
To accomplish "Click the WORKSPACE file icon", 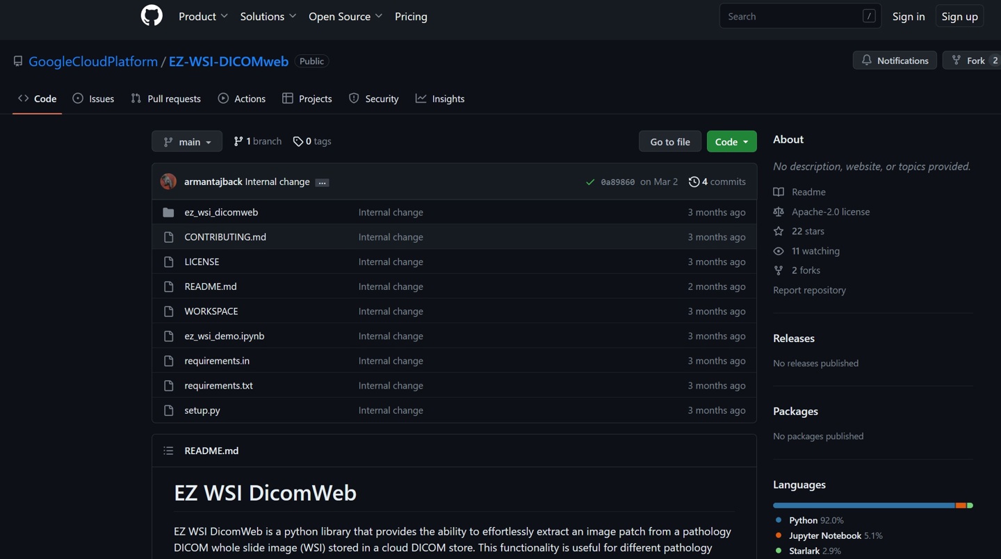I will pyautogui.click(x=168, y=311).
